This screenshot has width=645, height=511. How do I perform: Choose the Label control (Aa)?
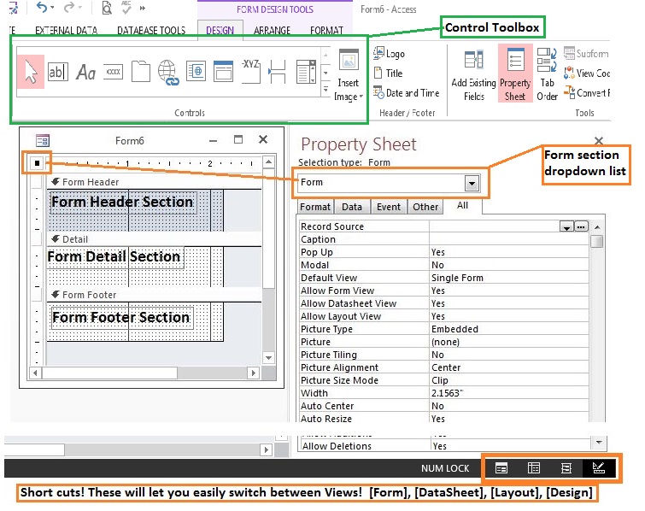(85, 73)
